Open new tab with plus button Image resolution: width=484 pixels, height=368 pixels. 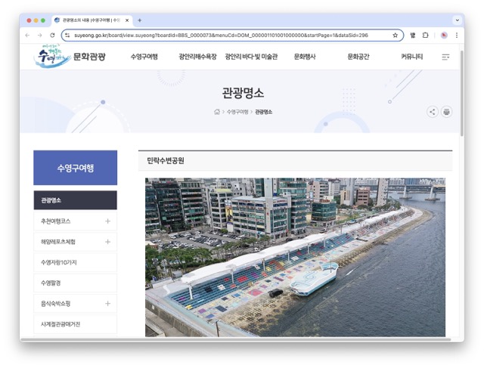point(139,20)
